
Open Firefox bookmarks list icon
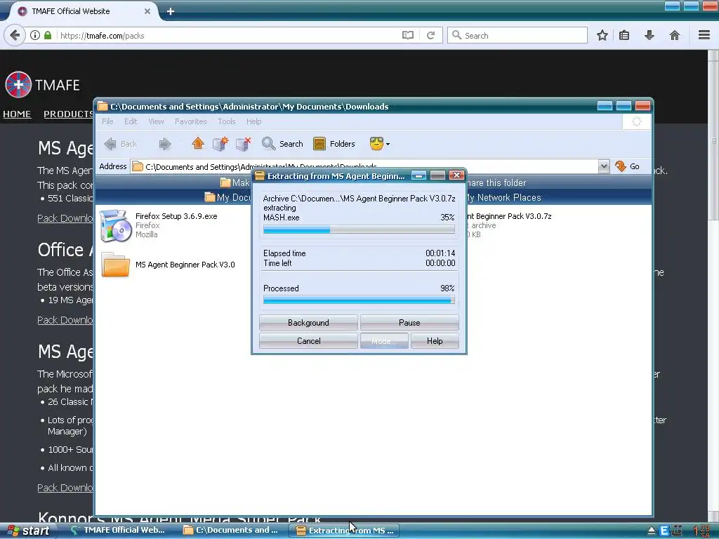point(624,35)
